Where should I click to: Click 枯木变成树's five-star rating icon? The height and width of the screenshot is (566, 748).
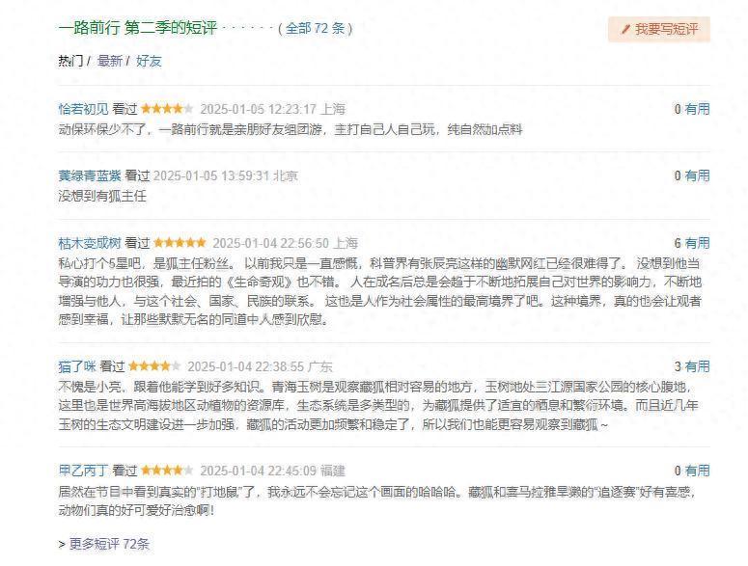180,243
